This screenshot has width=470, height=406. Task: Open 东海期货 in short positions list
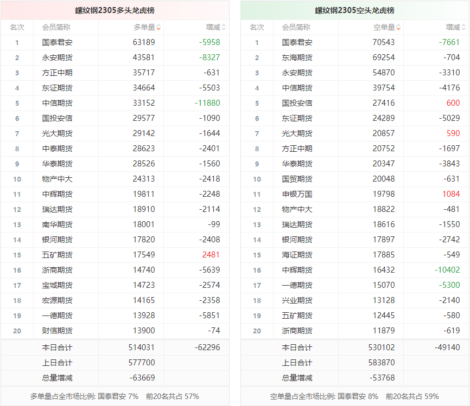tap(297, 57)
